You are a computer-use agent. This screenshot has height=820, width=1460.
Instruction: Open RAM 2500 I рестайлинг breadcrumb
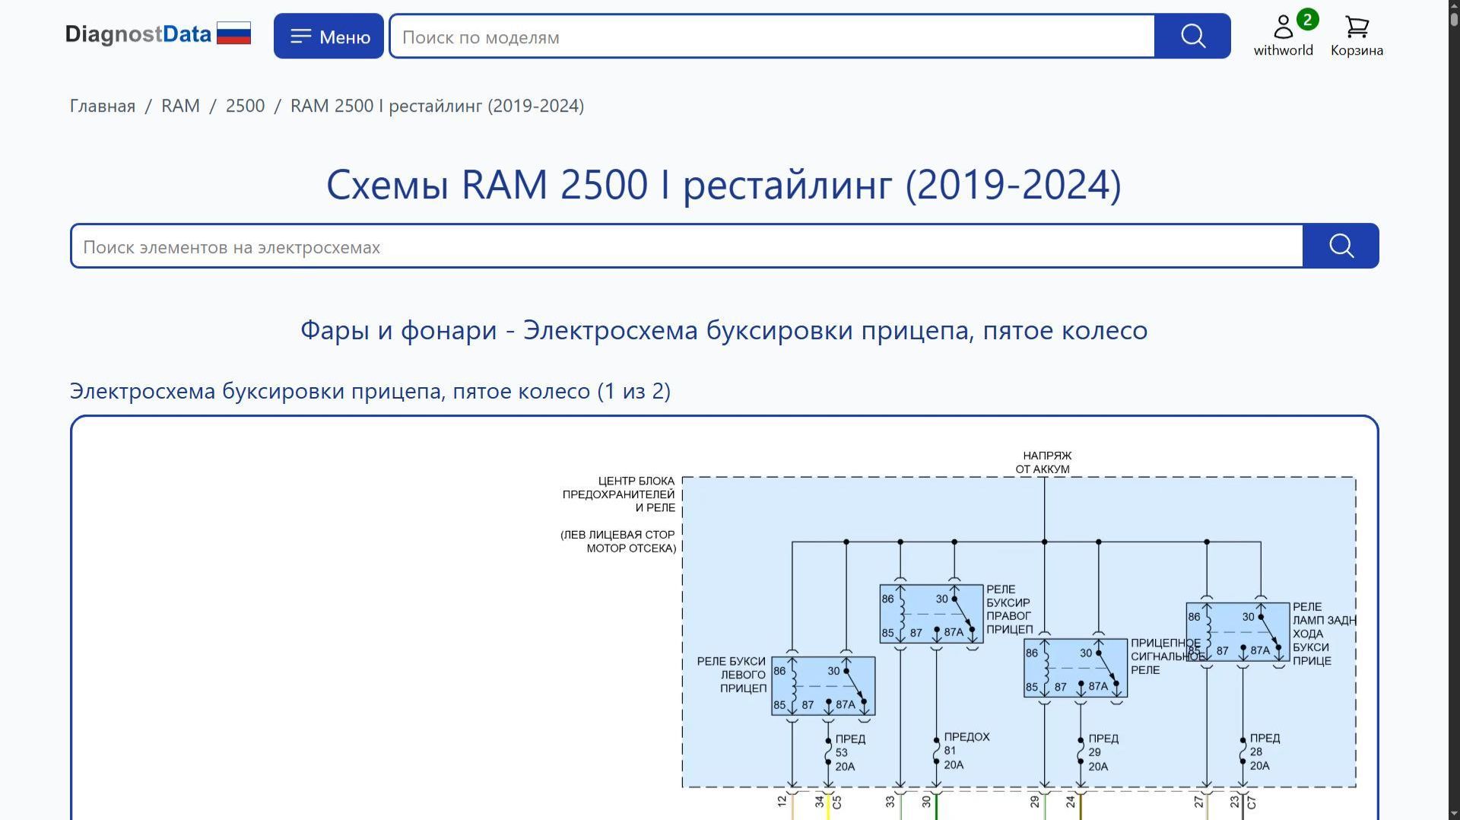[x=437, y=106]
